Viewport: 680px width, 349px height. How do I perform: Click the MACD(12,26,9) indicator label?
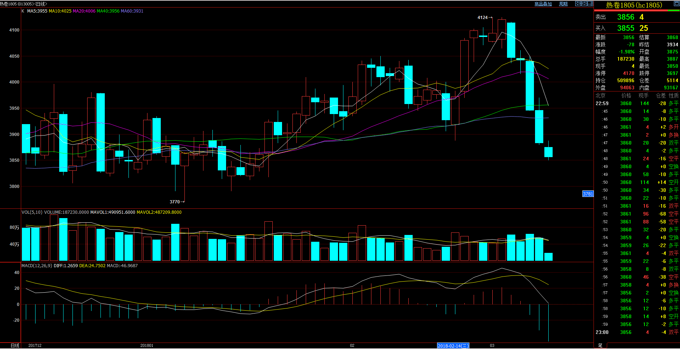tap(37, 266)
